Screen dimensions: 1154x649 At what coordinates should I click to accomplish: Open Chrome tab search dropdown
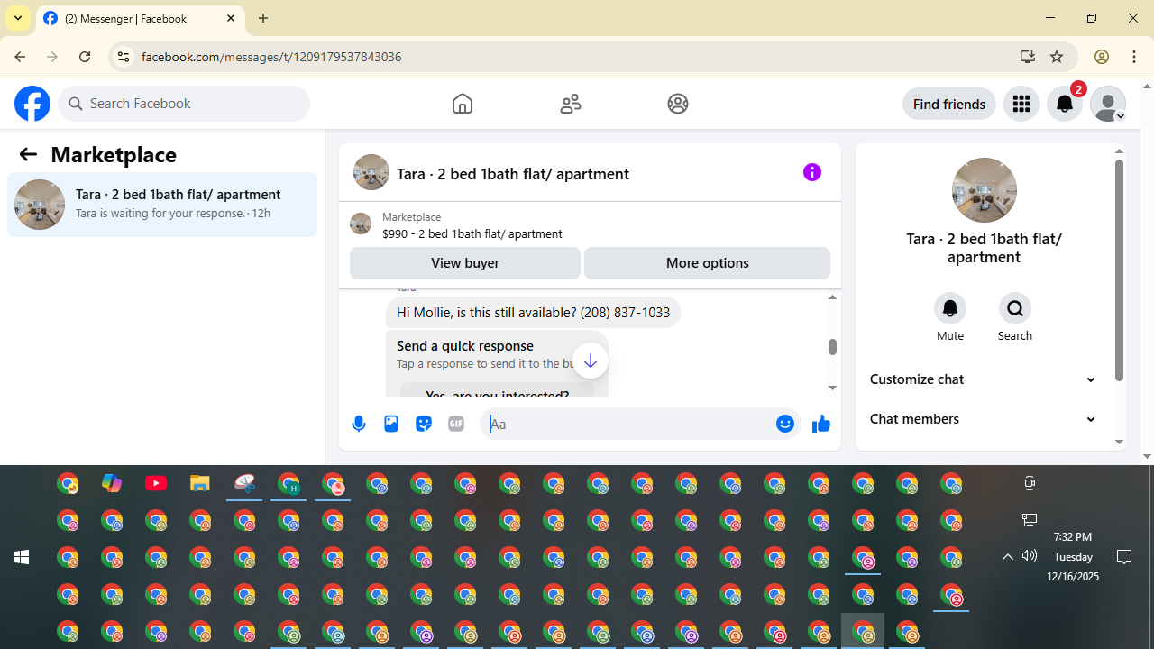18,18
